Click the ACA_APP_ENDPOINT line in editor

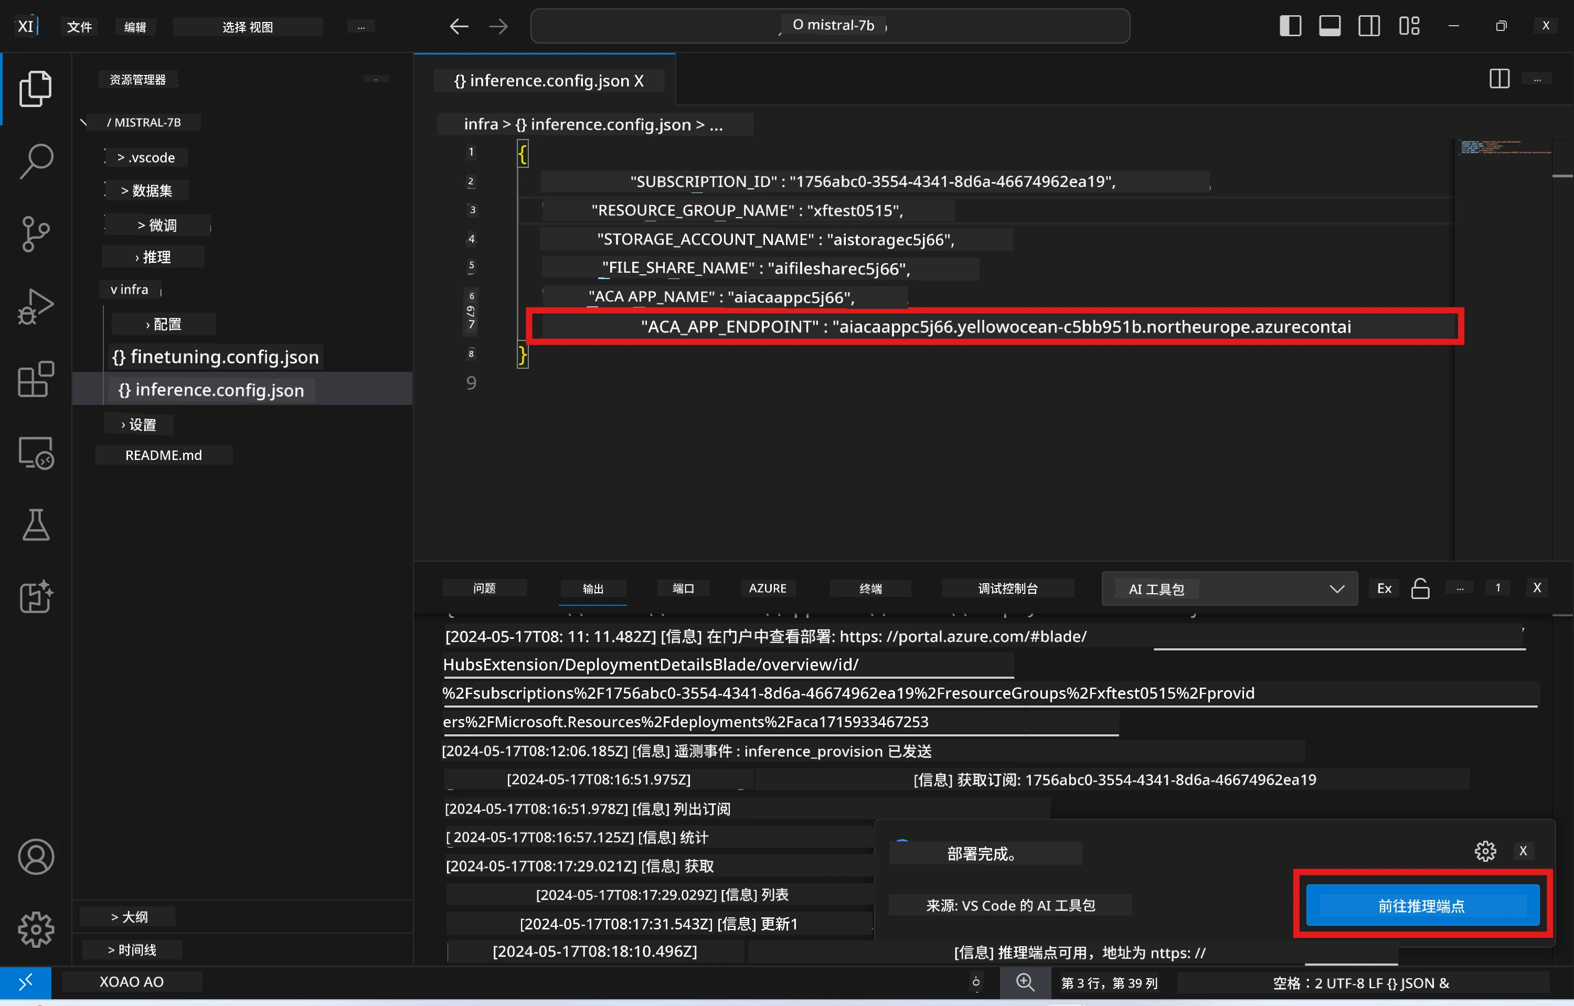[995, 327]
